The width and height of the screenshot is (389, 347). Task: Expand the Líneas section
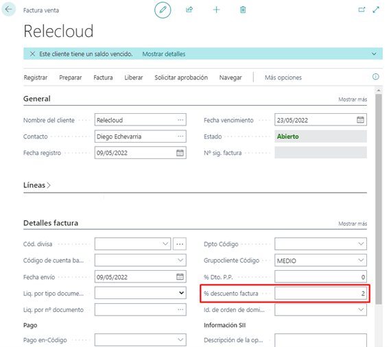pyautogui.click(x=37, y=185)
